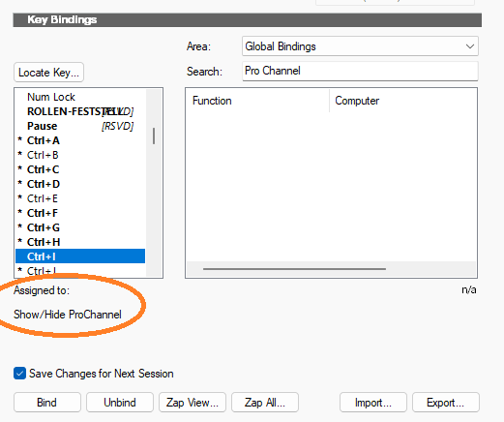Screen dimensions: 504x422
Task: Open the Zap View... dialog
Action: [193, 403]
